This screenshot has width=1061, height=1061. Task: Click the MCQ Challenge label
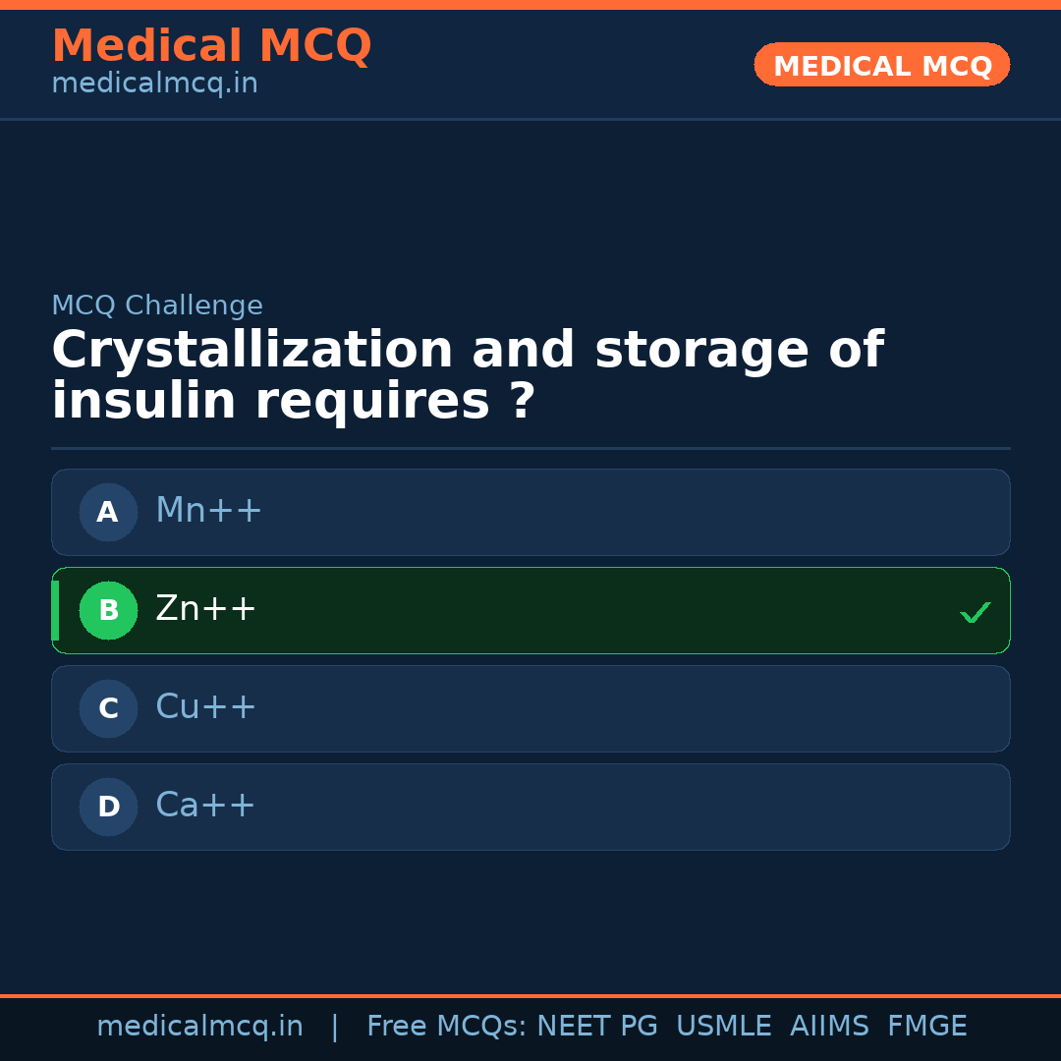point(157,306)
